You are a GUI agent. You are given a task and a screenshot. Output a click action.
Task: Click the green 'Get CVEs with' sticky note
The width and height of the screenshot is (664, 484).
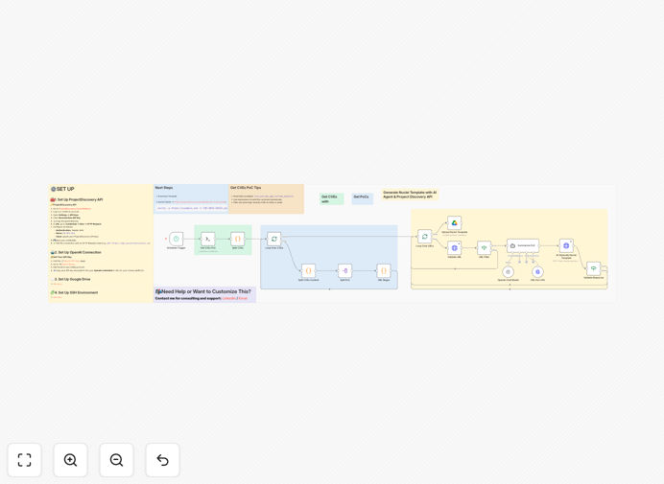pyautogui.click(x=332, y=198)
